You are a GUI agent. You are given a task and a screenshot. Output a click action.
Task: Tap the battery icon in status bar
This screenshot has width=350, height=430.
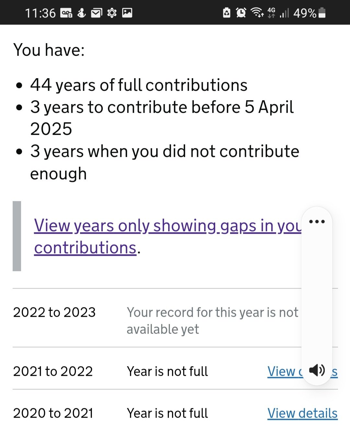322,13
